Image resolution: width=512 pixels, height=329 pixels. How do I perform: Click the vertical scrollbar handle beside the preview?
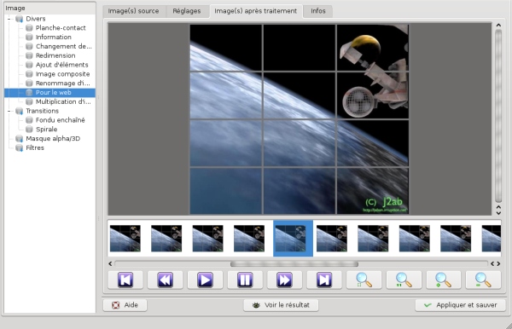[x=498, y=116]
